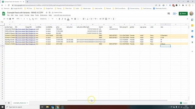This screenshot has height=109, width=195.
Task: Select the example_feed.csv sheet tab
Action: coord(20,103)
